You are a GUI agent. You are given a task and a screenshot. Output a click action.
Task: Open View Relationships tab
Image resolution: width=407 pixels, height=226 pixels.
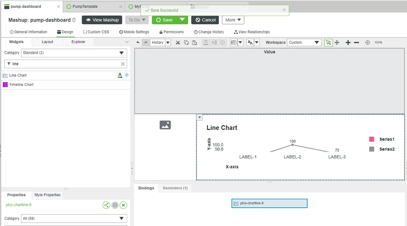[x=252, y=32]
